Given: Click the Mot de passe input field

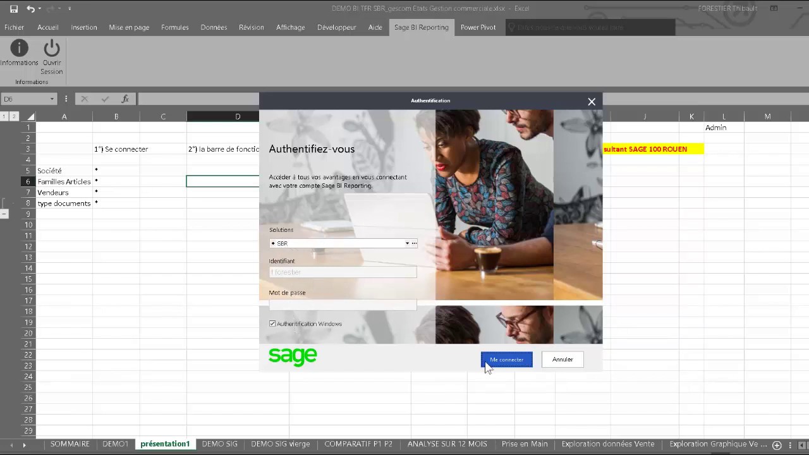Looking at the screenshot, I should pos(343,304).
